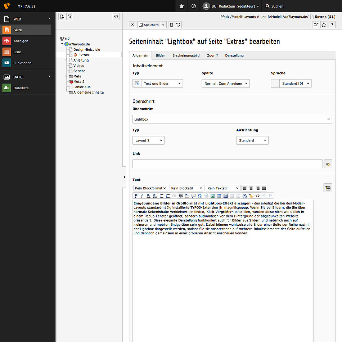Select Fehler 404 page in tree

tap(82, 87)
